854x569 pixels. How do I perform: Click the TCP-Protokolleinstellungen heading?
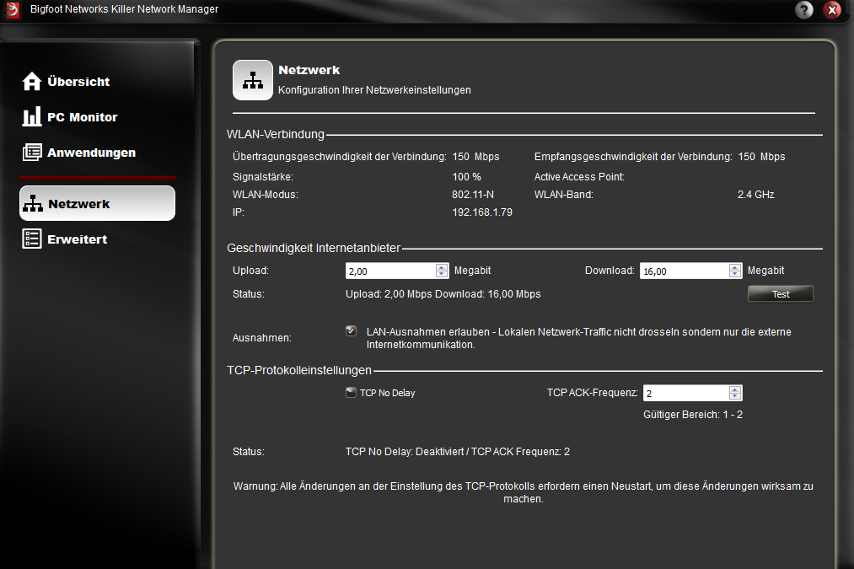point(299,370)
